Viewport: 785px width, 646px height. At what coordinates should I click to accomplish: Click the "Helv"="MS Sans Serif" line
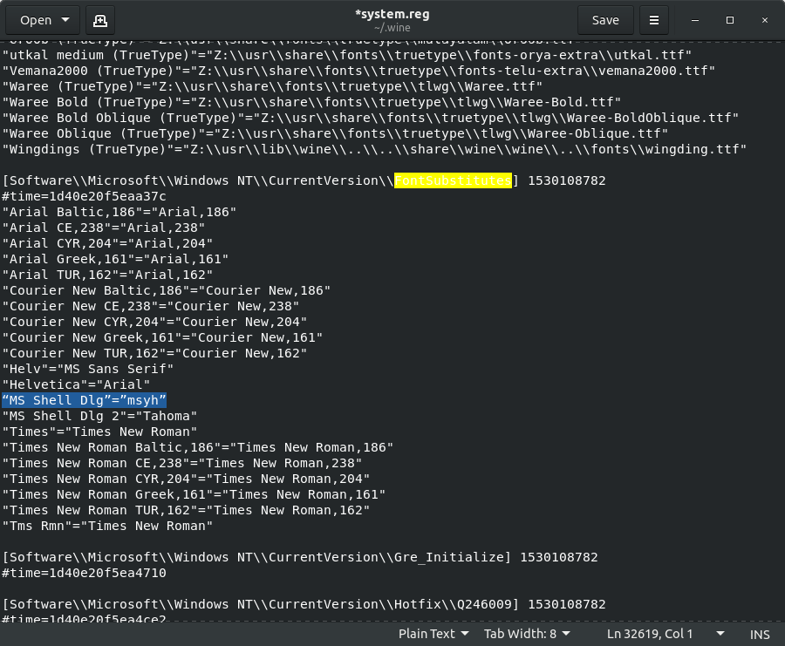[x=88, y=369]
